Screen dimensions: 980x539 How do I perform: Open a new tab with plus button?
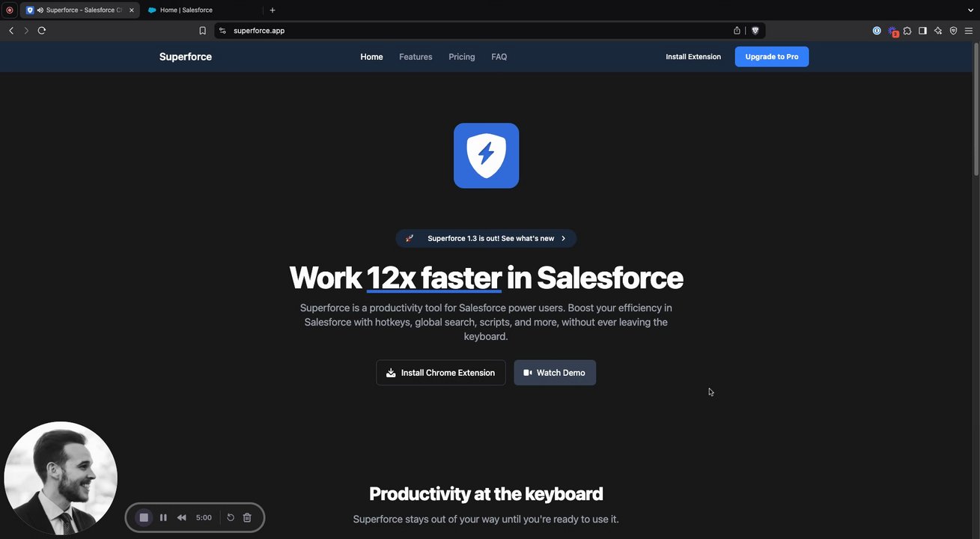click(x=273, y=10)
